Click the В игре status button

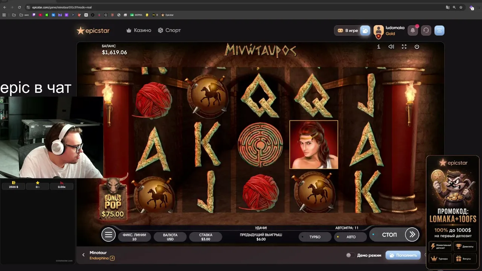(x=348, y=30)
